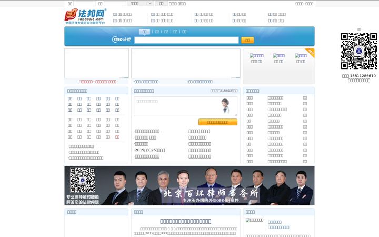Click the orange HOT corner ribbon
The height and width of the screenshot is (237, 379).
click(x=310, y=53)
